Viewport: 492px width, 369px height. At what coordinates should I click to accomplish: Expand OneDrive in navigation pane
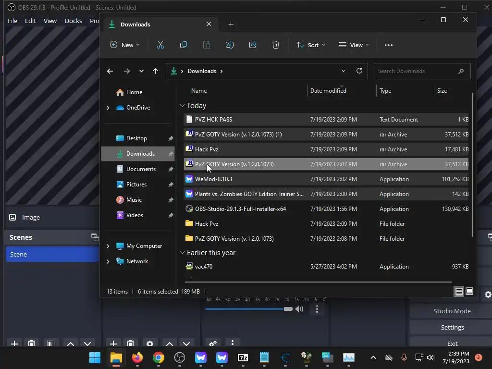coord(108,108)
